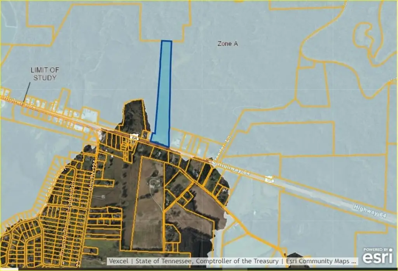
Task: Open the Vexcel attribution text
Action: [119, 261]
